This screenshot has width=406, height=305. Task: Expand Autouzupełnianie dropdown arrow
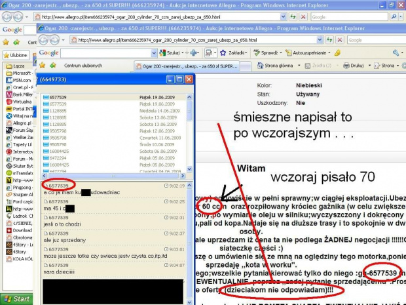(x=329, y=53)
